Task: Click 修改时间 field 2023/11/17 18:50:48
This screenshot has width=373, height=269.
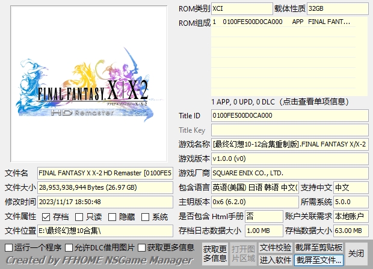Action: (x=105, y=202)
